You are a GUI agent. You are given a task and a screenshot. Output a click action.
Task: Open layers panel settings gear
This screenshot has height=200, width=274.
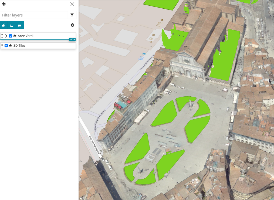point(72,25)
